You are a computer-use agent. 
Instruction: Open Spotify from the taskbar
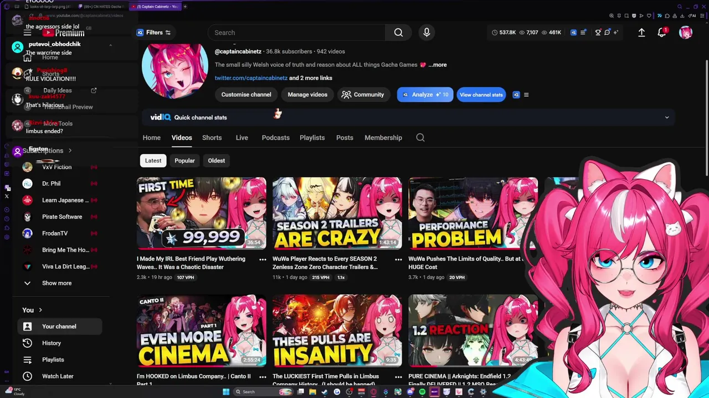(422, 392)
